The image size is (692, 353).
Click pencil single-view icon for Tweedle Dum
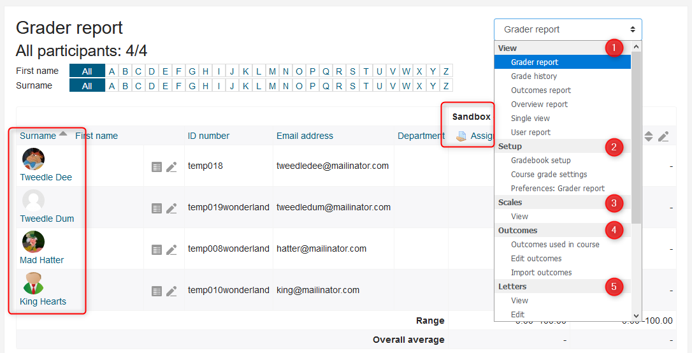(x=171, y=208)
